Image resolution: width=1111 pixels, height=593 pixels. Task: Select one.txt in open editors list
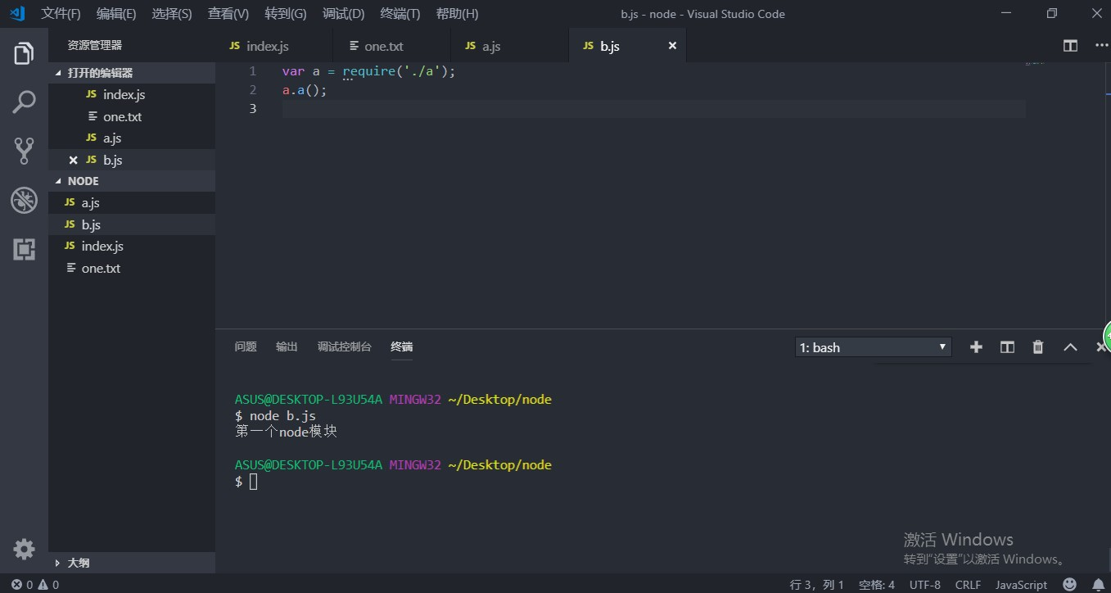(132, 116)
